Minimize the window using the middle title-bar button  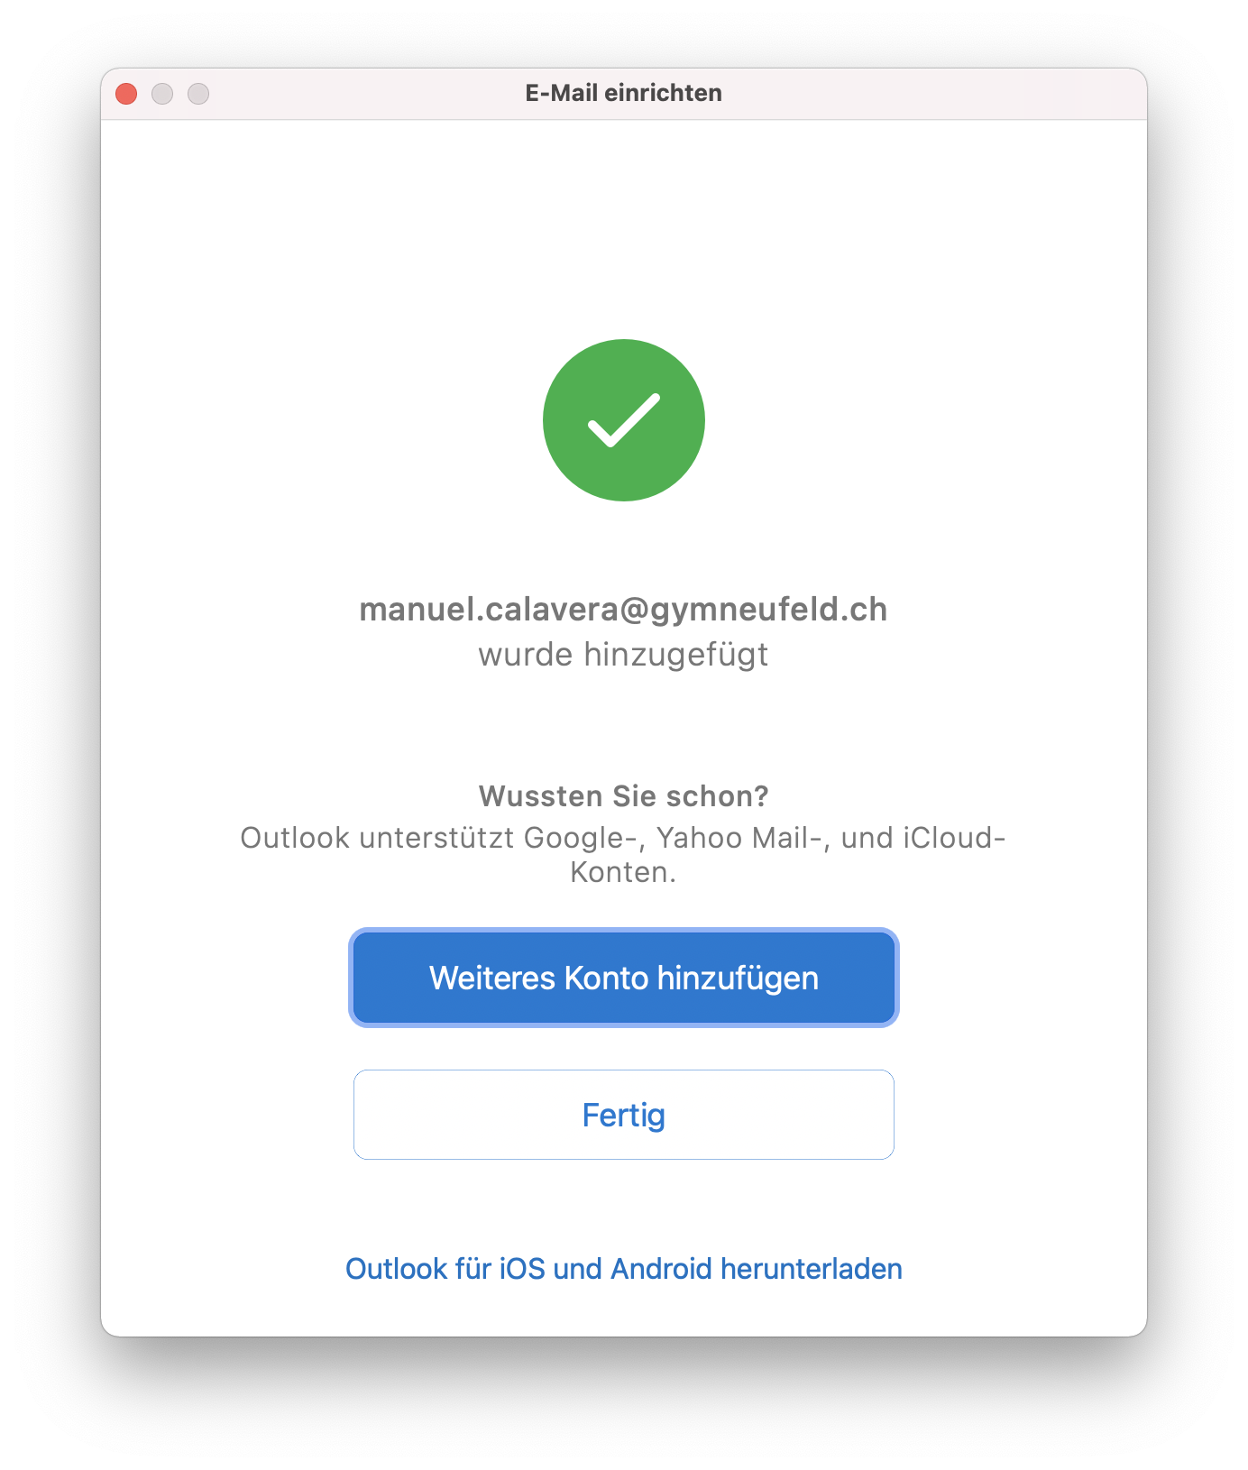(x=162, y=94)
